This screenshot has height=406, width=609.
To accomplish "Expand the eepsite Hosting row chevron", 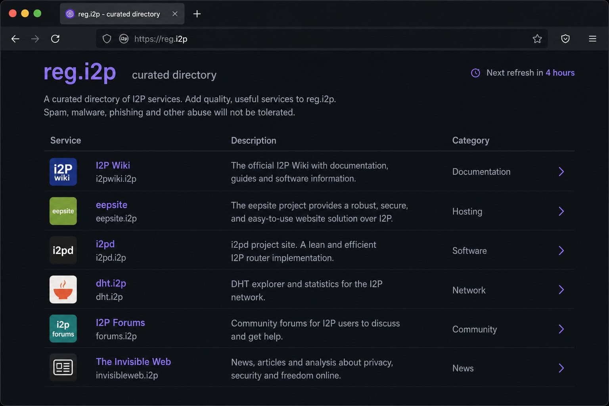I will click(x=561, y=211).
